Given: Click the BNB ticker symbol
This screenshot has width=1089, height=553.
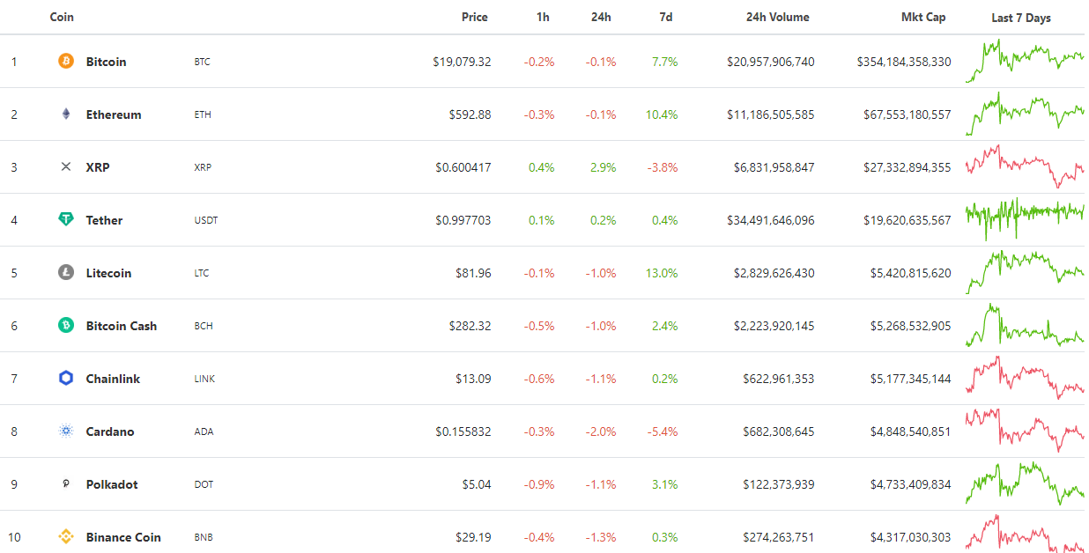Looking at the screenshot, I should point(204,537).
